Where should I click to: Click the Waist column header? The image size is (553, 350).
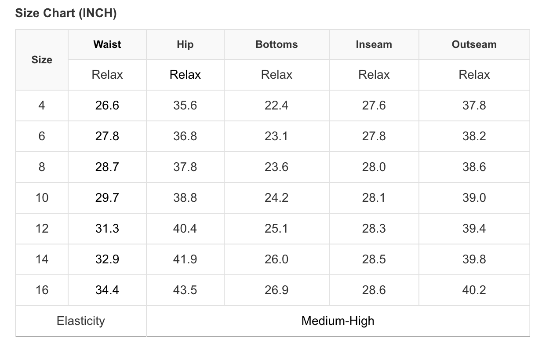[107, 44]
